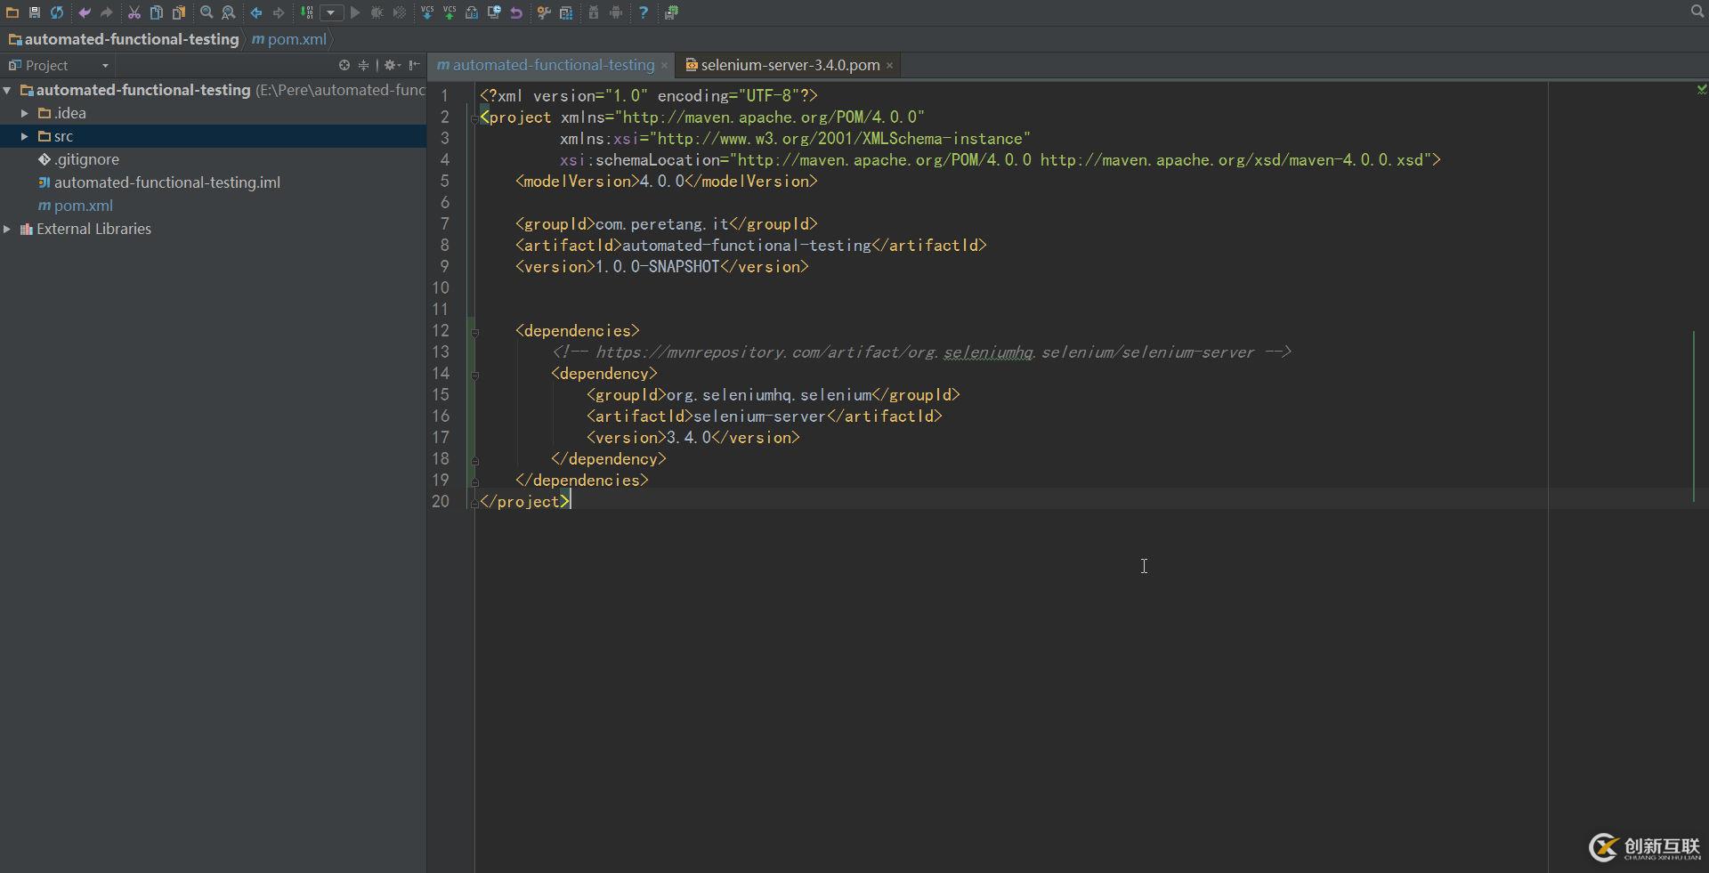Viewport: 1709px width, 873px height.
Task: Click the green inspection checkmark indicator
Action: coord(1701,89)
